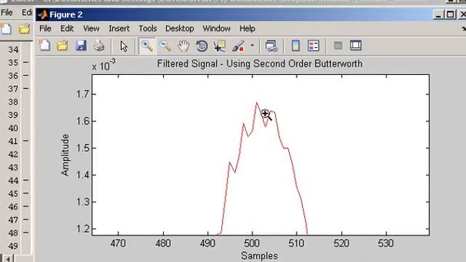Click the 'Amplitude' y-axis label
The image size is (466, 262).
click(x=65, y=155)
